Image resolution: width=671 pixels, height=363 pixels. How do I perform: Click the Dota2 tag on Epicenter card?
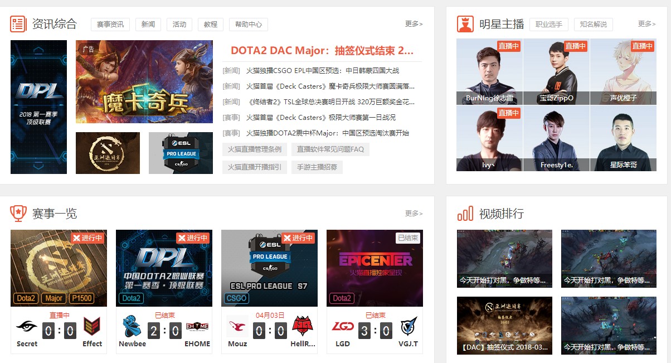point(342,298)
